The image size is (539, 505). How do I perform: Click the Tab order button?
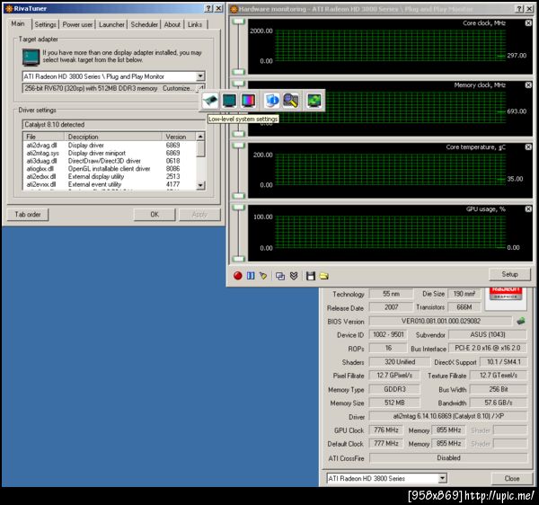pyautogui.click(x=28, y=215)
